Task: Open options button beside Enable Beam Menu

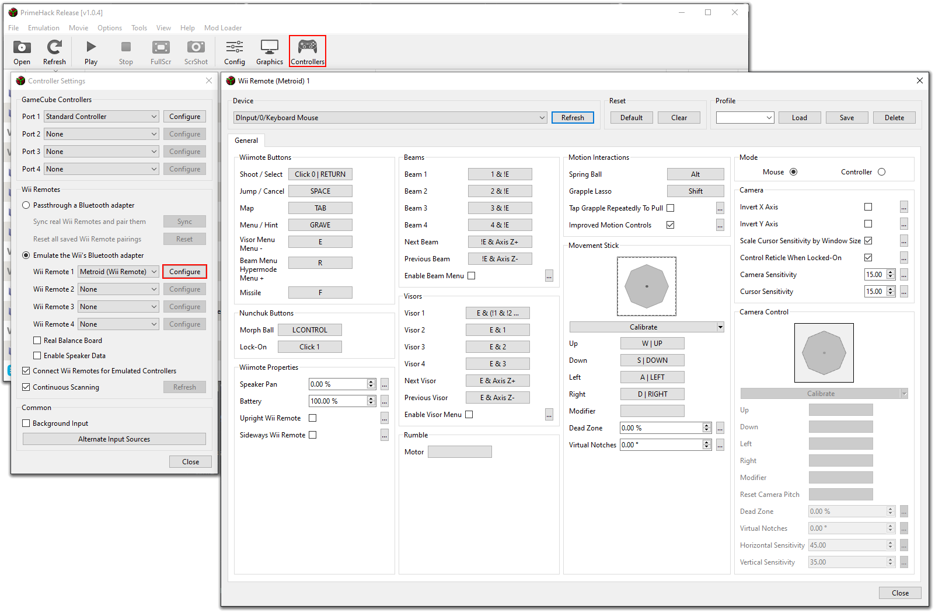Action: point(549,276)
